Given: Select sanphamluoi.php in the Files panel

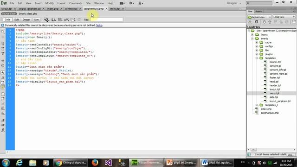Looking at the screenshot, I should pos(270,113).
